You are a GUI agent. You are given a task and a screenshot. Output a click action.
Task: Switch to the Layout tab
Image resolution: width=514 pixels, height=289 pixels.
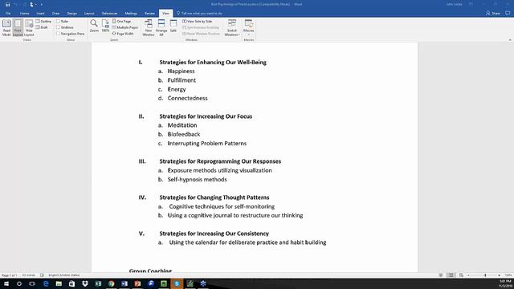point(89,14)
